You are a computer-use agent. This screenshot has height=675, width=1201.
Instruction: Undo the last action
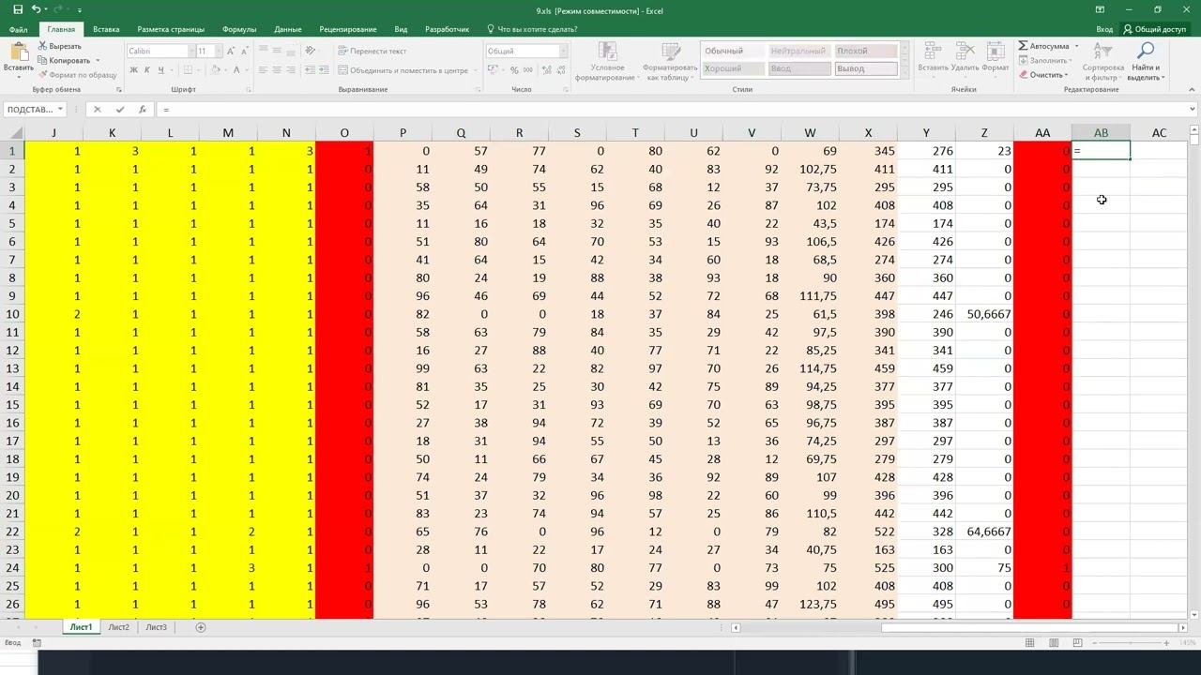(x=36, y=9)
